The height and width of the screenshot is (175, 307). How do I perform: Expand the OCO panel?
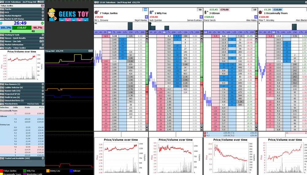(1, 12)
